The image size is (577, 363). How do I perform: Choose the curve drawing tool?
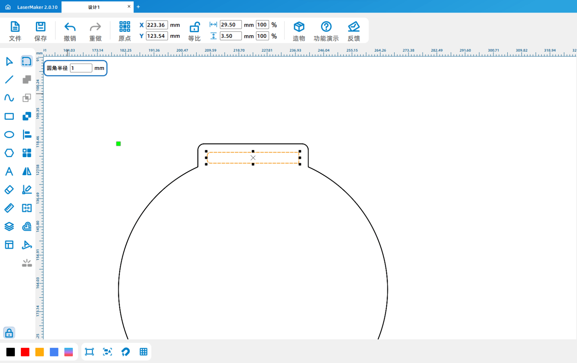point(9,98)
